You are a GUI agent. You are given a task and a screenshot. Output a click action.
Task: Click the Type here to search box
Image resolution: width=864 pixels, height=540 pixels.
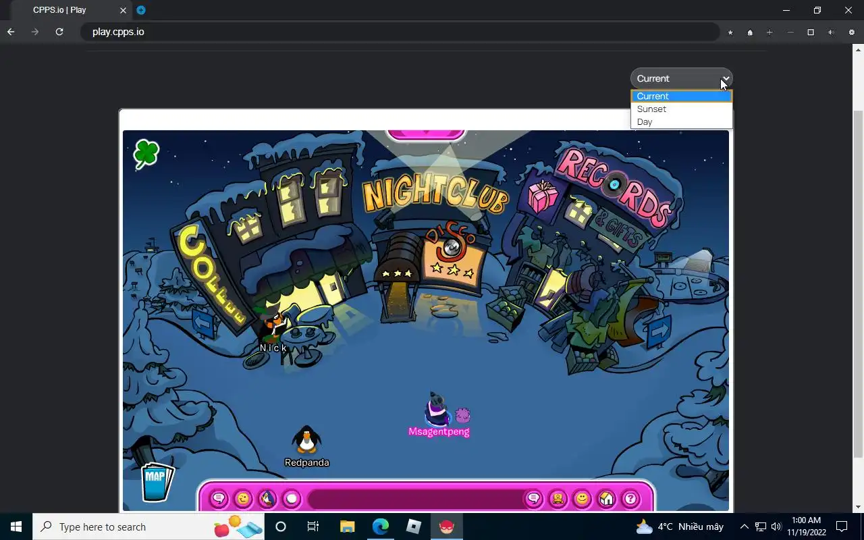tap(148, 526)
